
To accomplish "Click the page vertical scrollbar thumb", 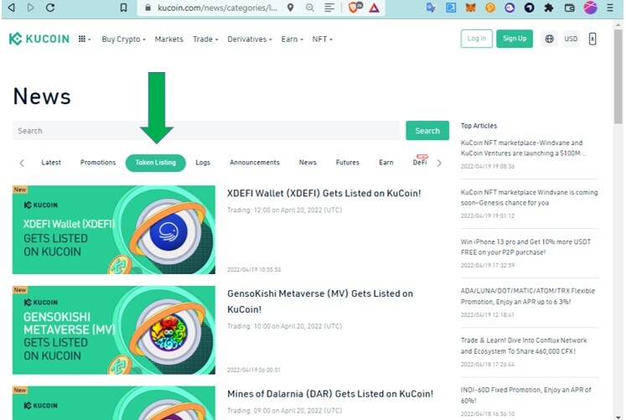I will [x=618, y=75].
